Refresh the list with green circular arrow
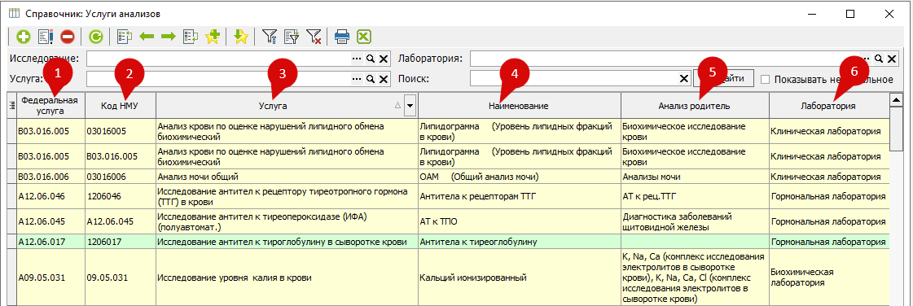The image size is (913, 306). [x=95, y=37]
